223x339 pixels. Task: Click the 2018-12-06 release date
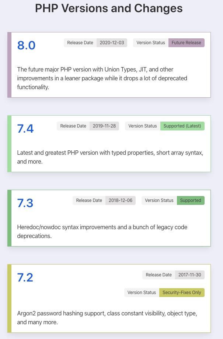[120, 200]
